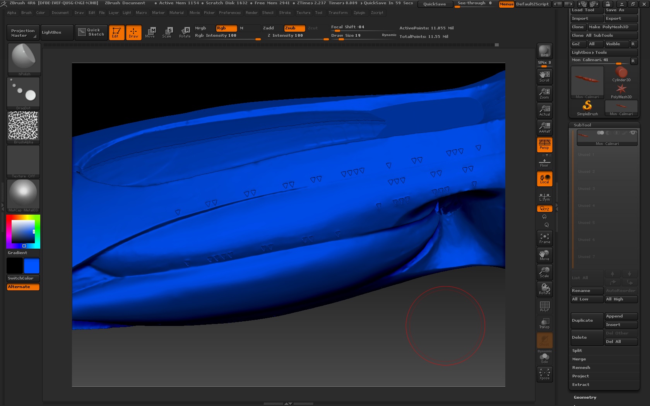This screenshot has width=650, height=406.
Task: Click the Make PolyMesh3D button icon
Action: (609, 27)
